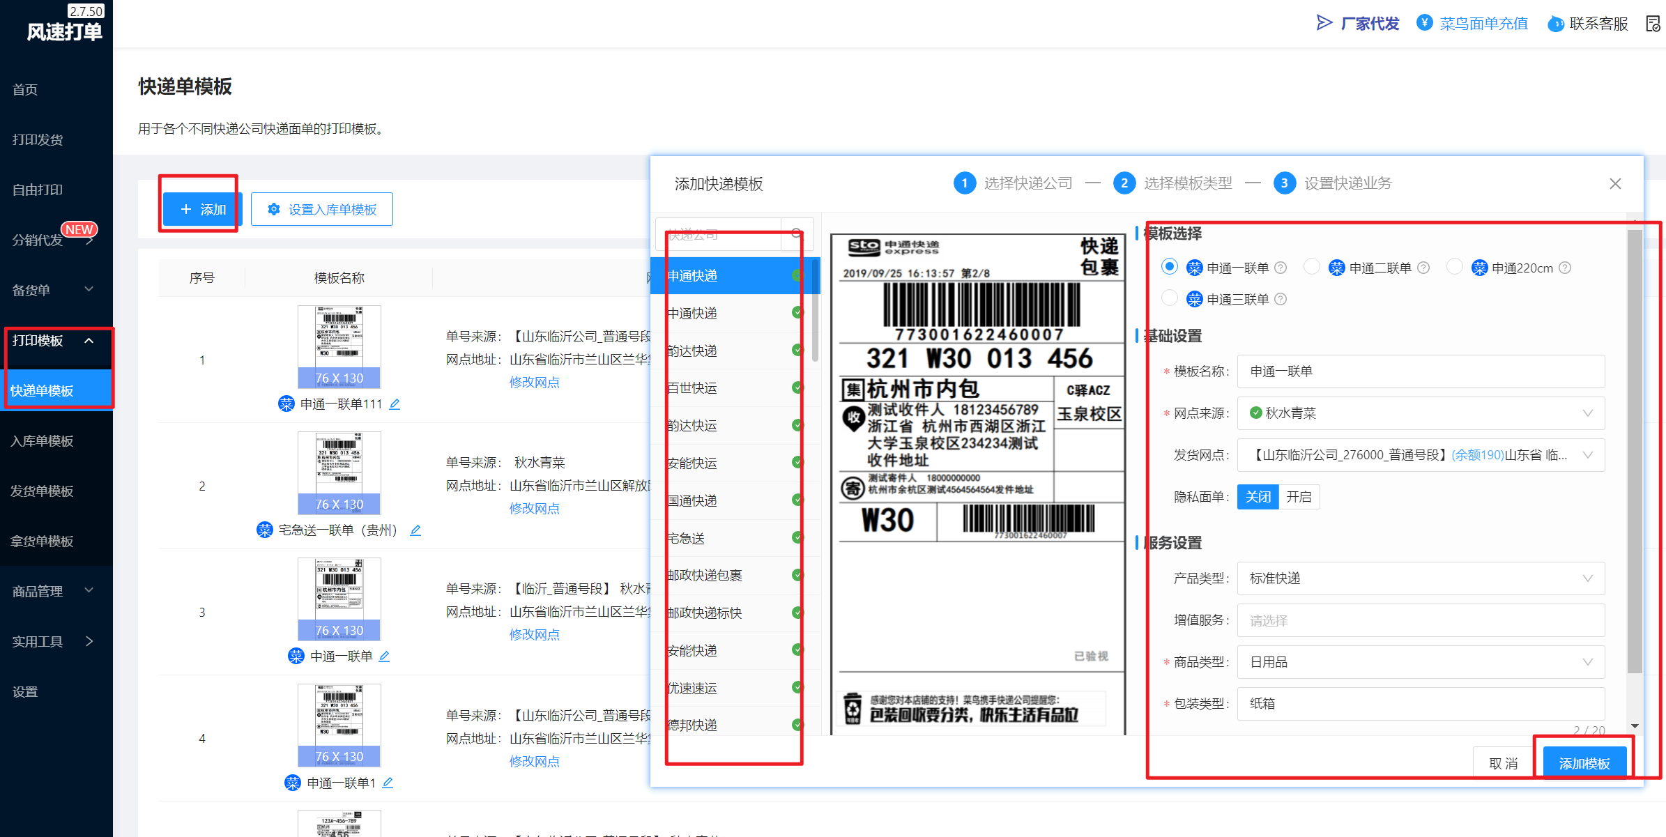Viewport: 1666px width, 837px height.
Task: Click the 厂家代发 paper plane icon
Action: (1324, 23)
